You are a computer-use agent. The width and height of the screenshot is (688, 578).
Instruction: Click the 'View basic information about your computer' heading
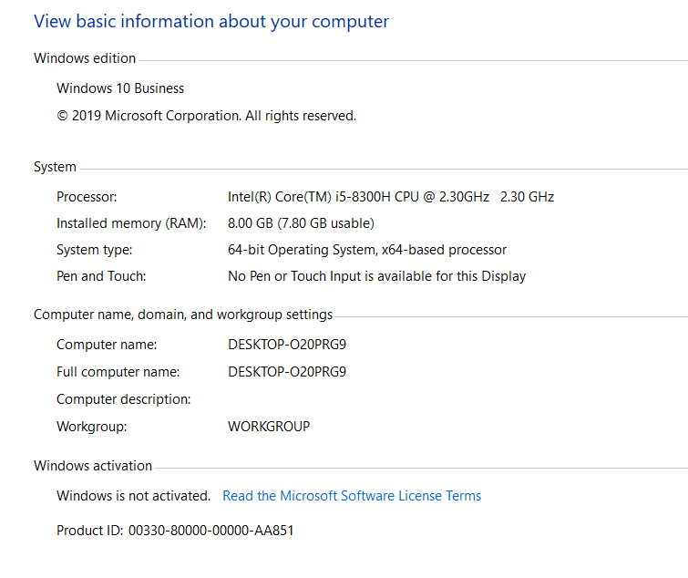(x=211, y=22)
